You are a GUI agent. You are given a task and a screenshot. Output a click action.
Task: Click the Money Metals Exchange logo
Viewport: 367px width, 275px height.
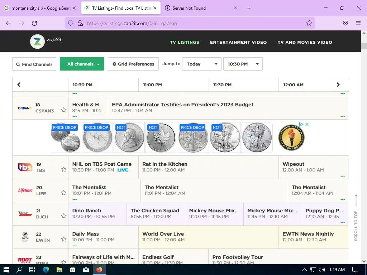pyautogui.click(x=291, y=137)
